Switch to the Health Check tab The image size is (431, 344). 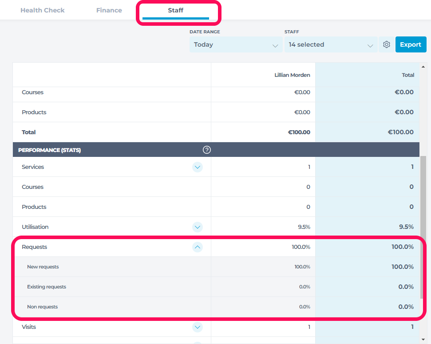pos(43,10)
